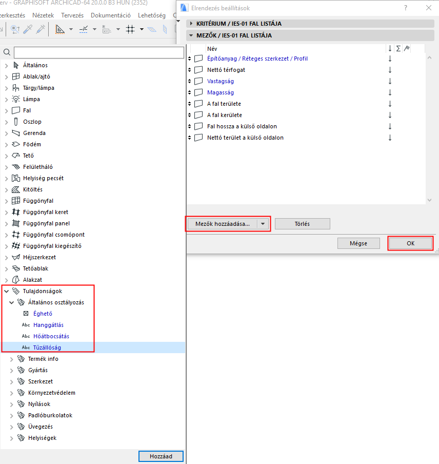Click the Sum column header icon
The height and width of the screenshot is (464, 439).
pos(398,49)
